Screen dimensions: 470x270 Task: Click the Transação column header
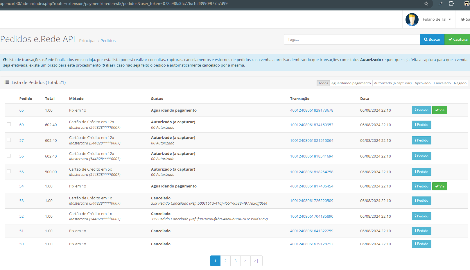click(x=300, y=99)
